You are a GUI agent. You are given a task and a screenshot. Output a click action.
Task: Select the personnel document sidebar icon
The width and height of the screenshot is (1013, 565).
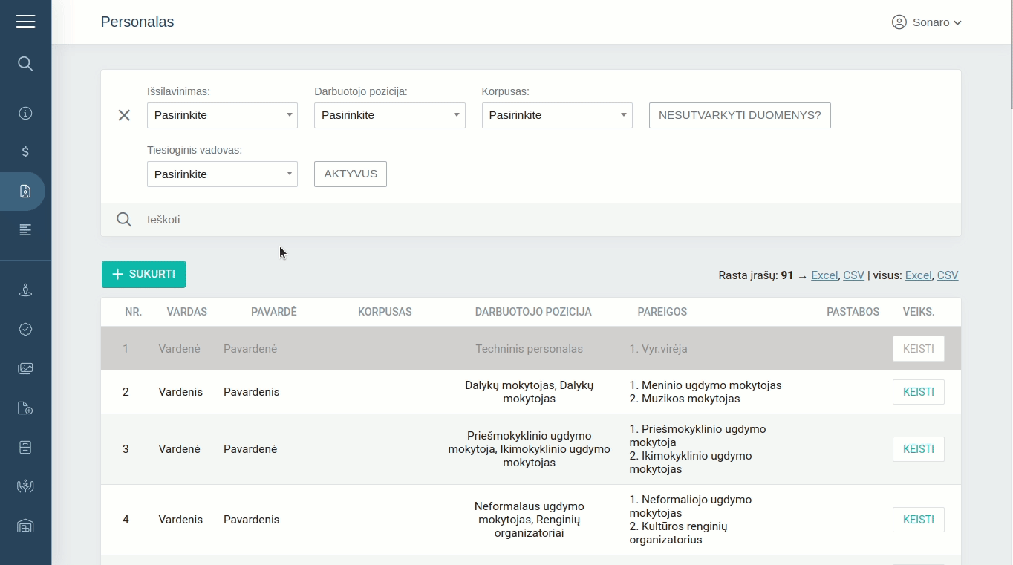pos(25,192)
